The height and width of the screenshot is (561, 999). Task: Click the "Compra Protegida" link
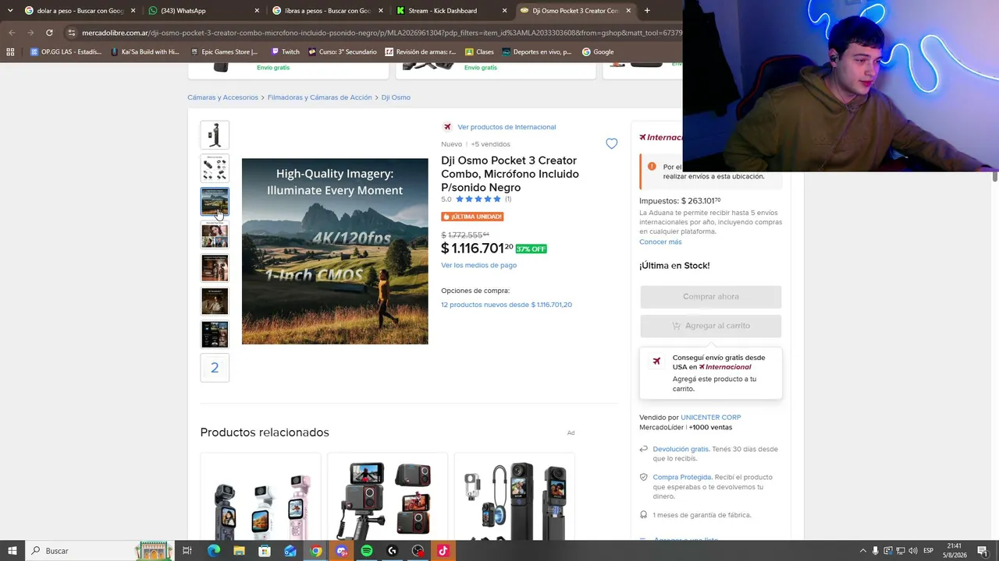click(682, 477)
